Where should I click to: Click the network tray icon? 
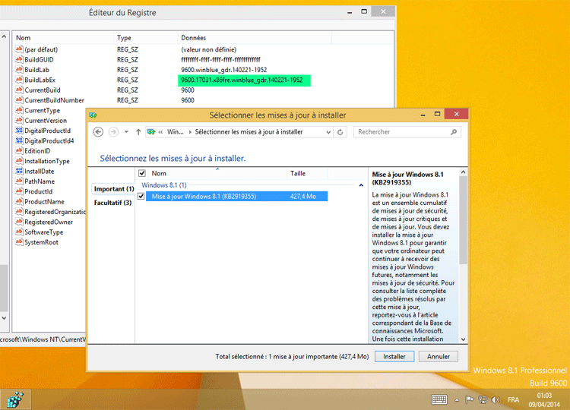482,399
